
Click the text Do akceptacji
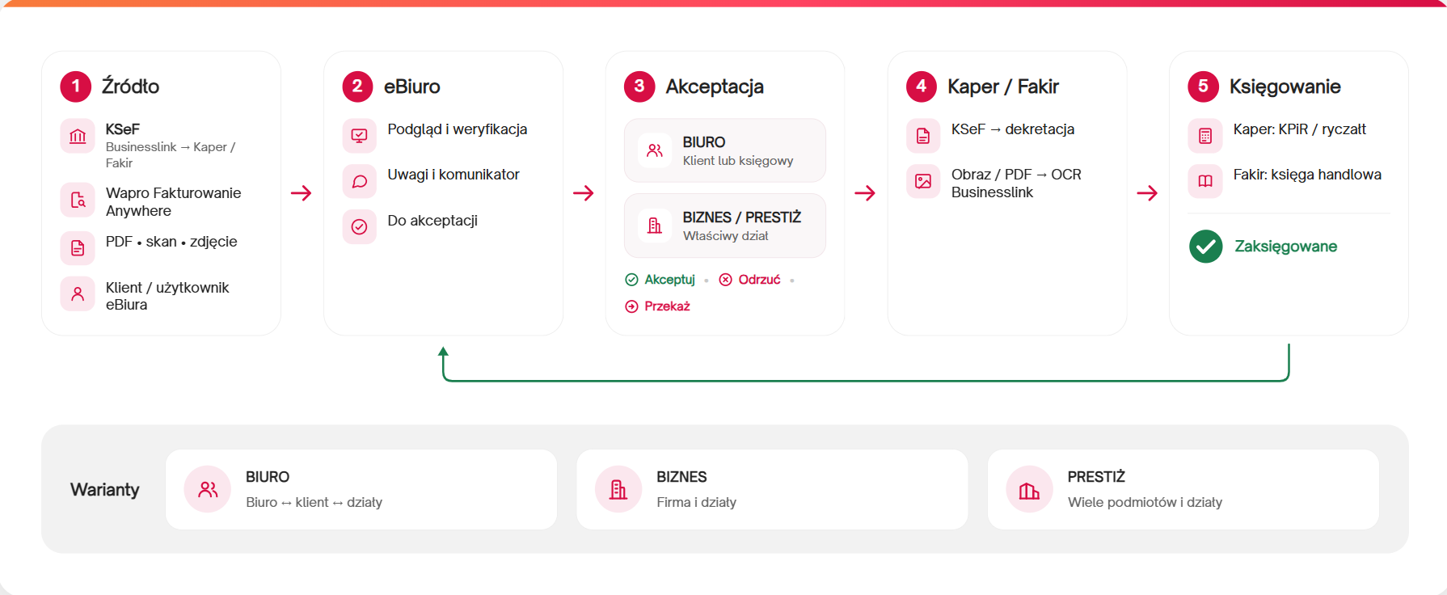click(432, 221)
